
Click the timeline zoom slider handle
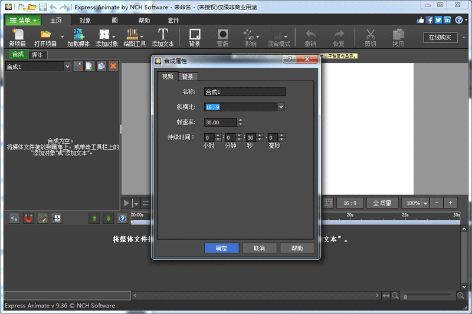click(x=405, y=296)
